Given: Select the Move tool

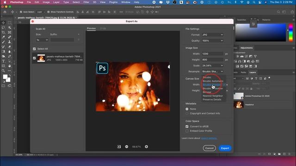Looking at the screenshot, I should [3, 23].
